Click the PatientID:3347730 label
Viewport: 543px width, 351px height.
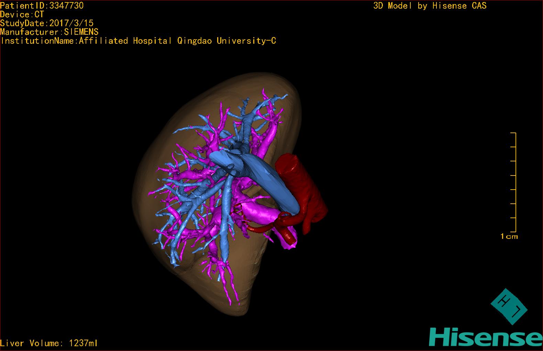pyautogui.click(x=42, y=6)
